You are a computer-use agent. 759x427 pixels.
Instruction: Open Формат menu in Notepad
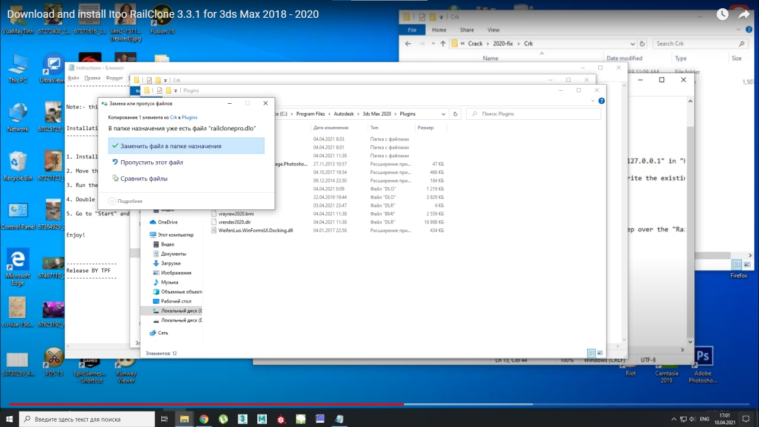point(114,78)
